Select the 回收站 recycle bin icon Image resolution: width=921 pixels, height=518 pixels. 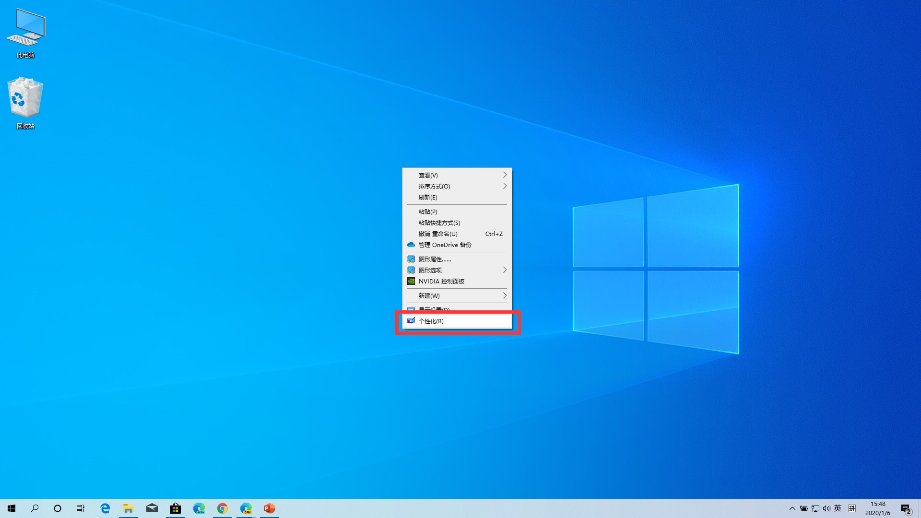click(x=25, y=103)
